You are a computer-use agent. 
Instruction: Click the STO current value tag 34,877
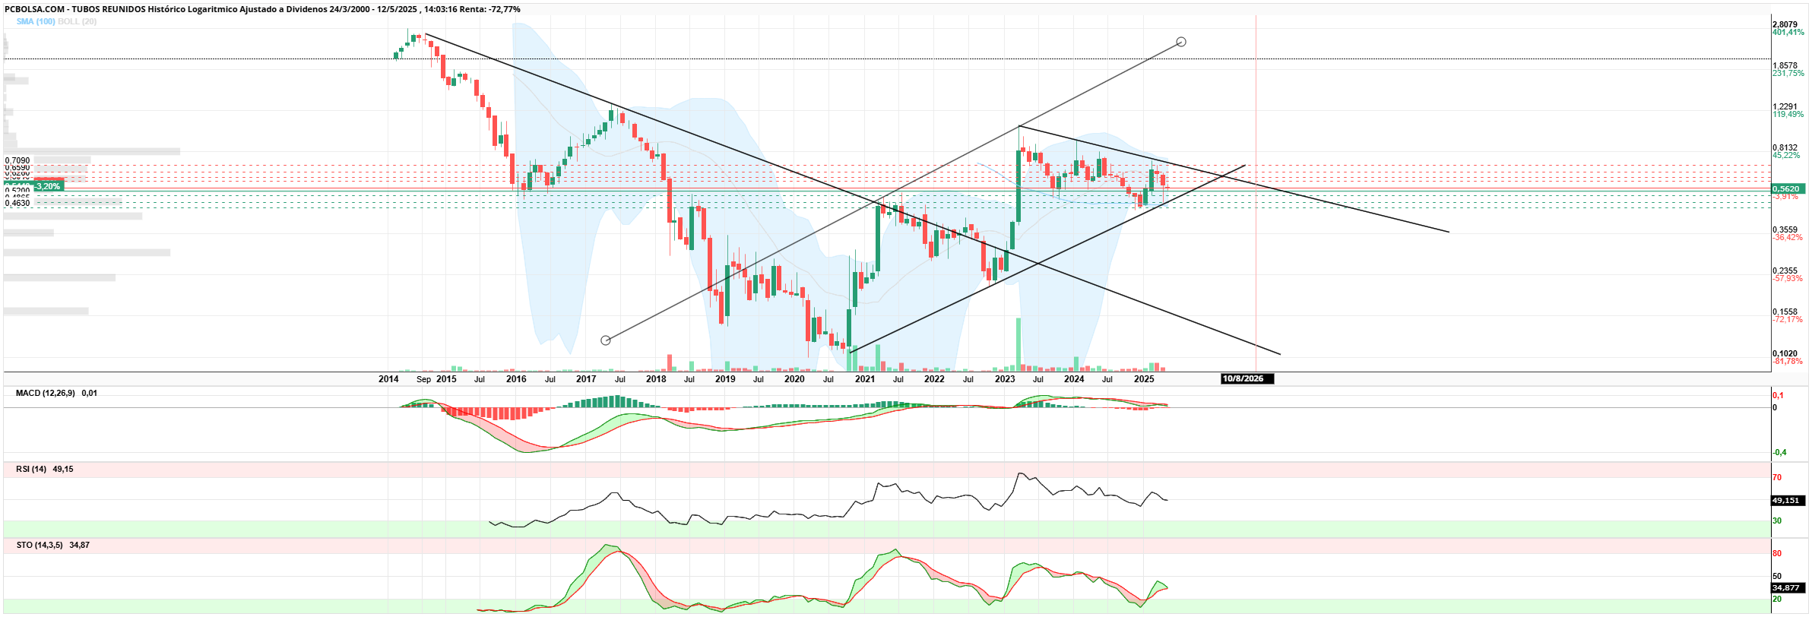pos(1787,587)
